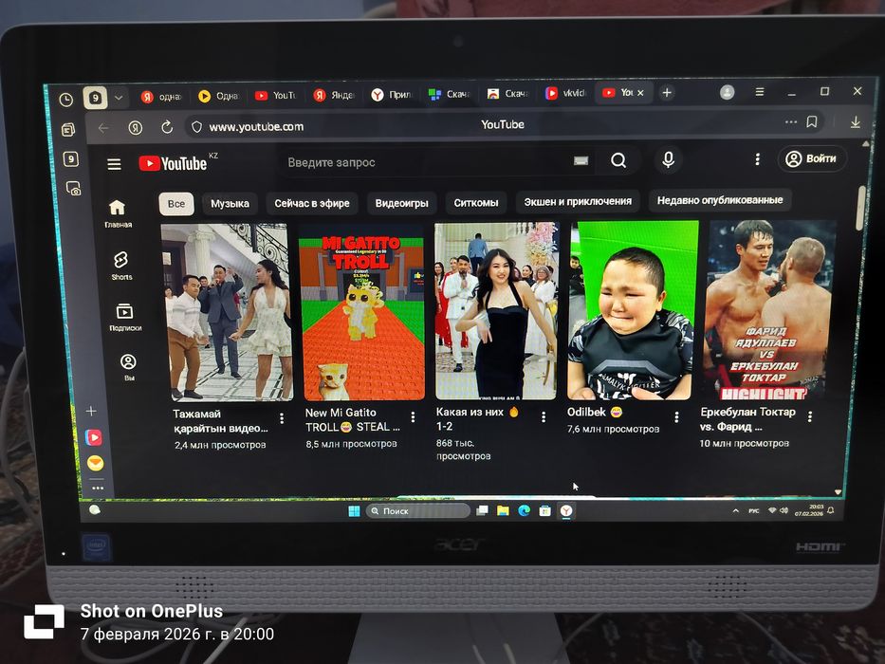The height and width of the screenshot is (664, 885).
Task: Open the Mi Gatito Troll video thumbnail
Action: point(361,312)
